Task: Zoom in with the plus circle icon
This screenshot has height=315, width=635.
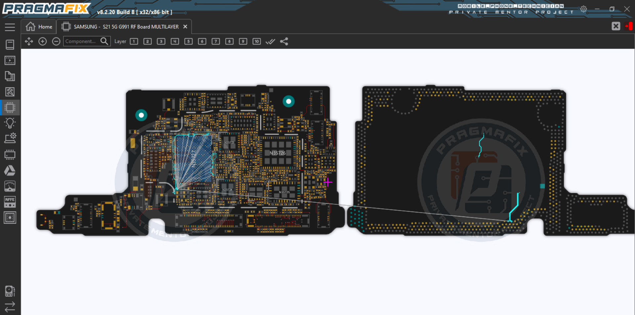Action: click(x=42, y=41)
